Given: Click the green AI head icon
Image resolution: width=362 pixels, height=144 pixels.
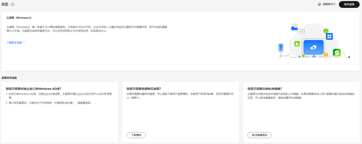Looking at the screenshot, I should click(x=337, y=52).
